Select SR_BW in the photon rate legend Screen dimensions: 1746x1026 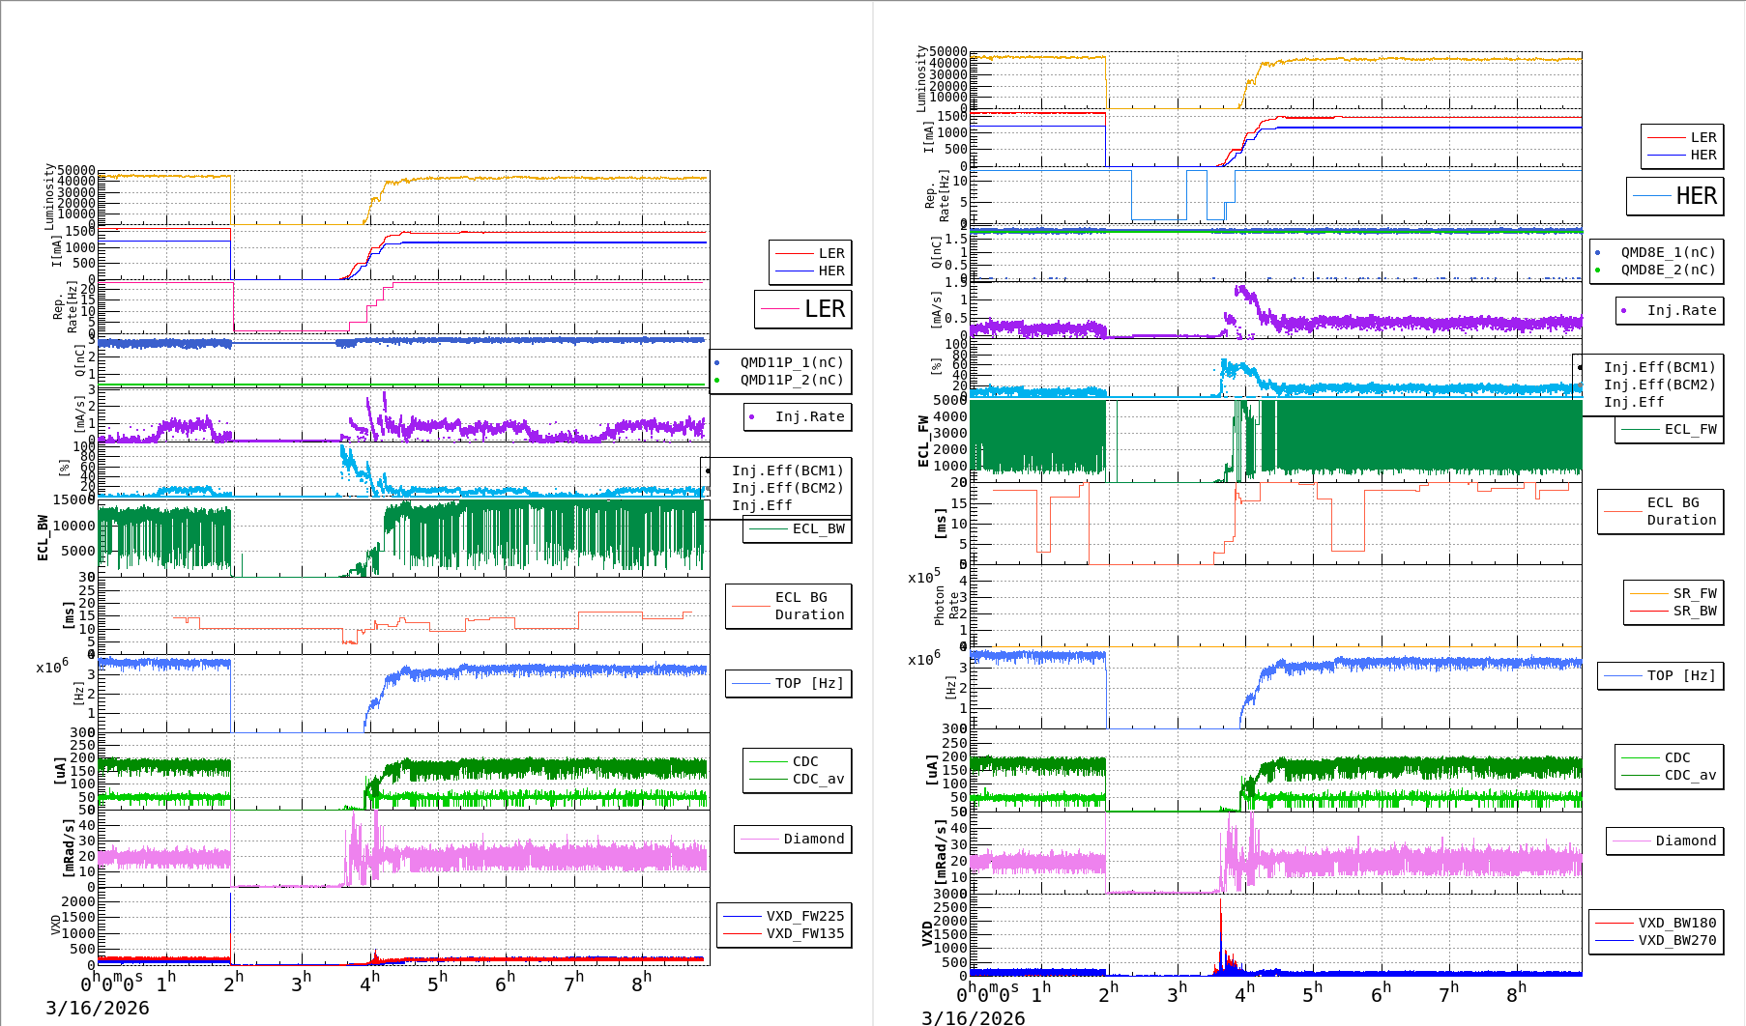click(1673, 611)
